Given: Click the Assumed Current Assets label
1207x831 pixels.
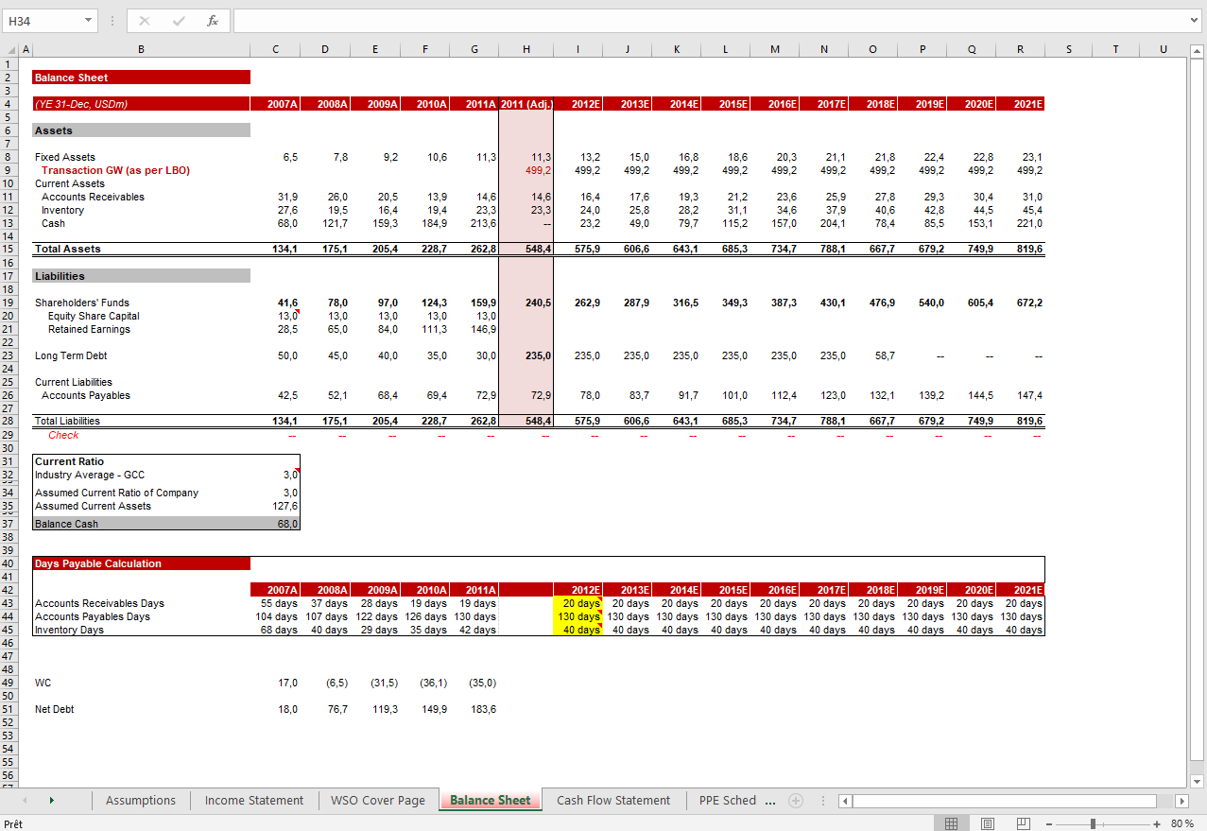Looking at the screenshot, I should pos(93,506).
